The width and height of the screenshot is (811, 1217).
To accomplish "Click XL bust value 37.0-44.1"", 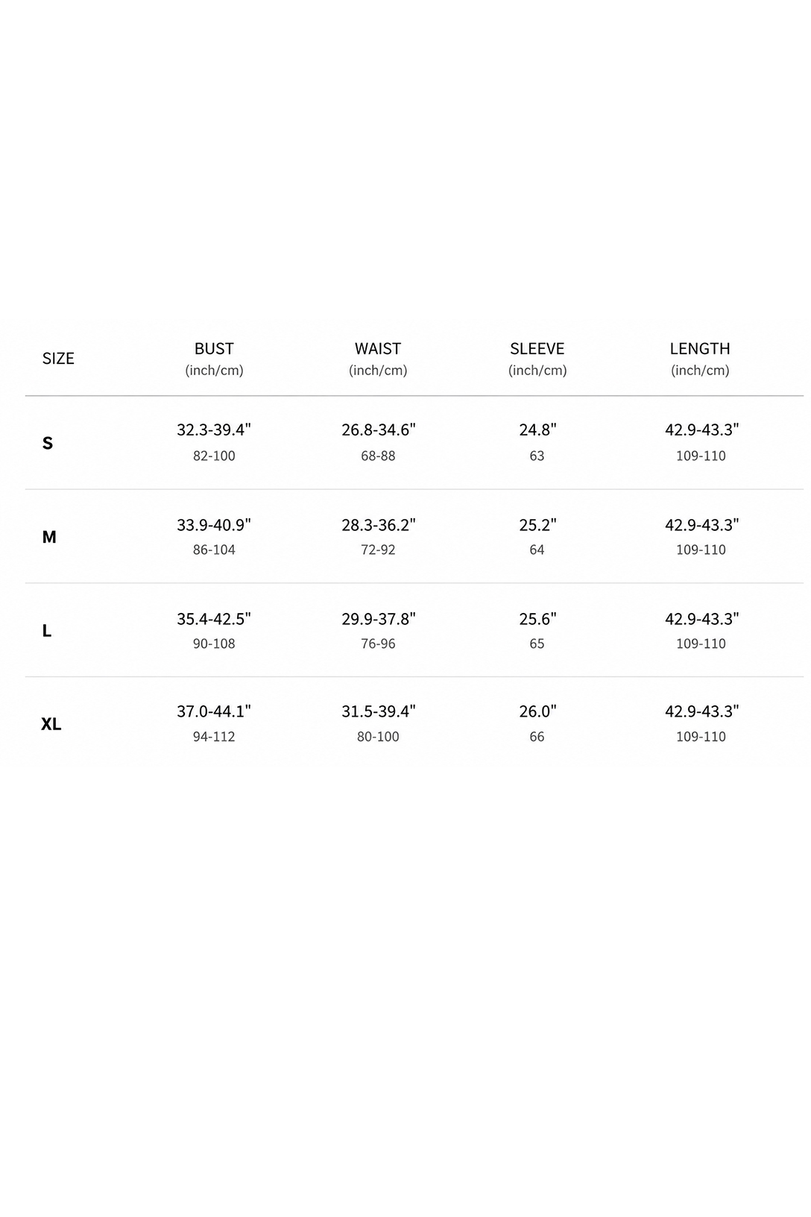I will click(214, 711).
